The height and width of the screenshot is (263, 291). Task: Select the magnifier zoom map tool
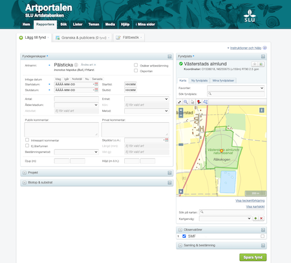tap(186, 102)
